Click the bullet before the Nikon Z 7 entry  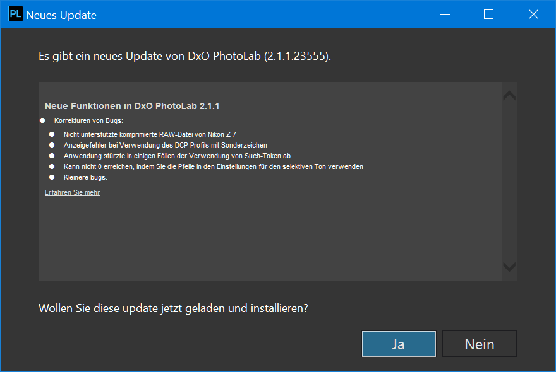(52, 134)
